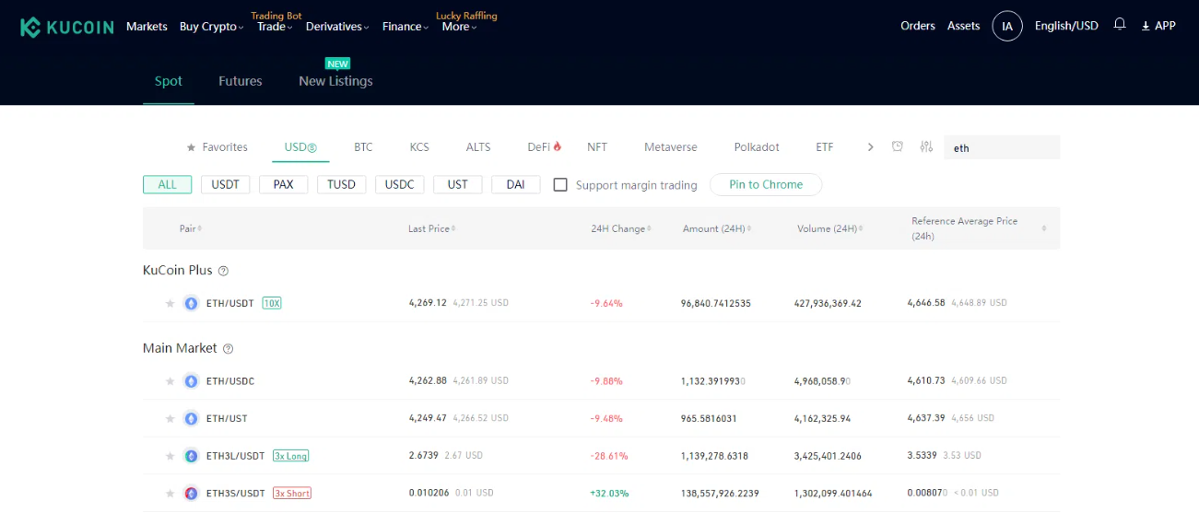Open the ETH3S/USDT pair
1199x513 pixels.
point(235,494)
